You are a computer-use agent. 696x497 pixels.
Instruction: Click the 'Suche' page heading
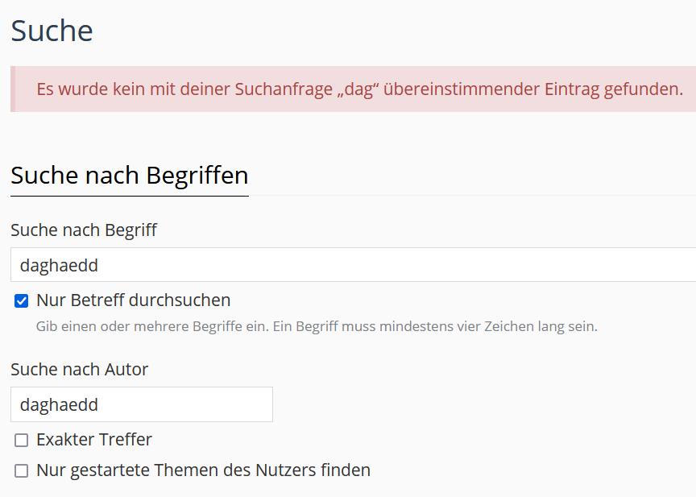pyautogui.click(x=52, y=31)
